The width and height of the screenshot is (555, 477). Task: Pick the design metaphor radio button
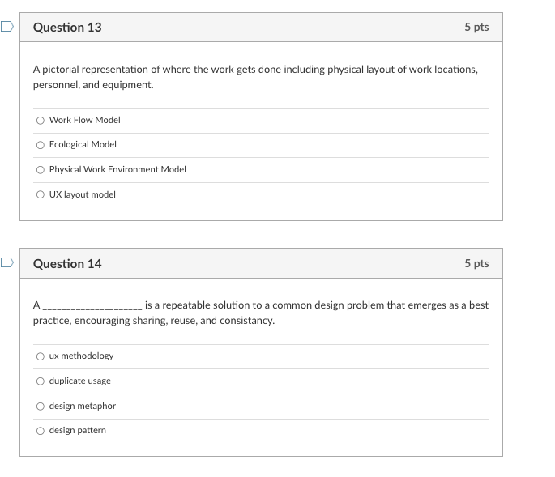(x=41, y=407)
